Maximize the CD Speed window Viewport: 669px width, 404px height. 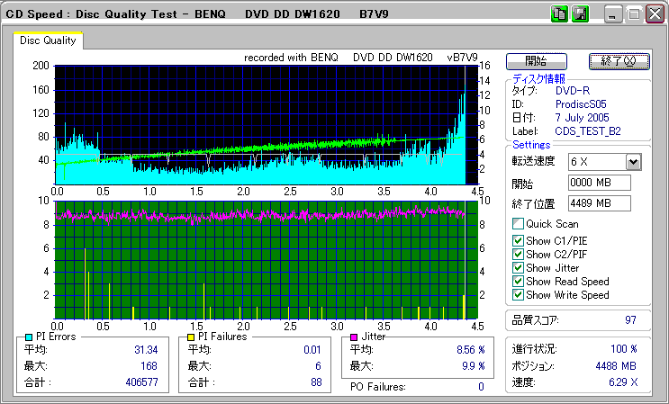(634, 14)
